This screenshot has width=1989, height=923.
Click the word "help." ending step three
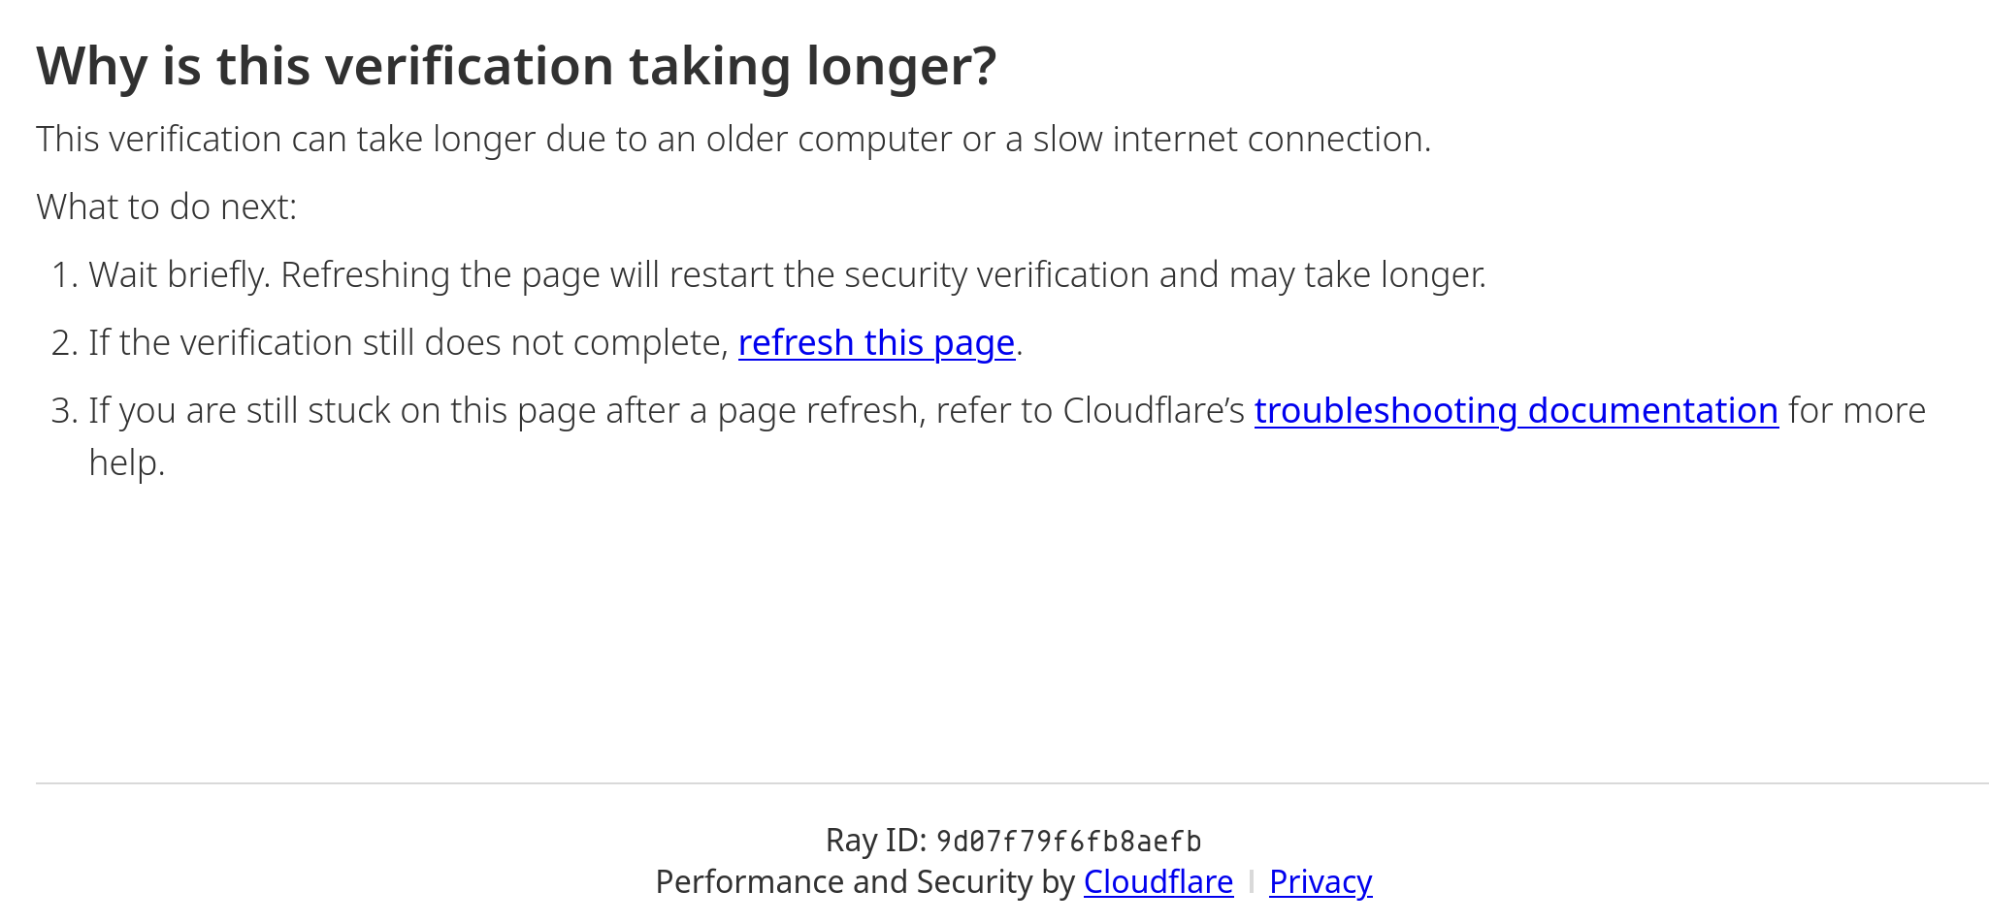pos(127,463)
